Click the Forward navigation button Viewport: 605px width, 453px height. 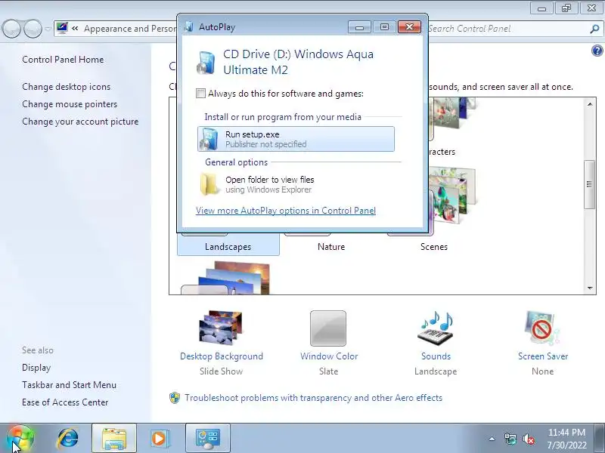pyautogui.click(x=33, y=29)
